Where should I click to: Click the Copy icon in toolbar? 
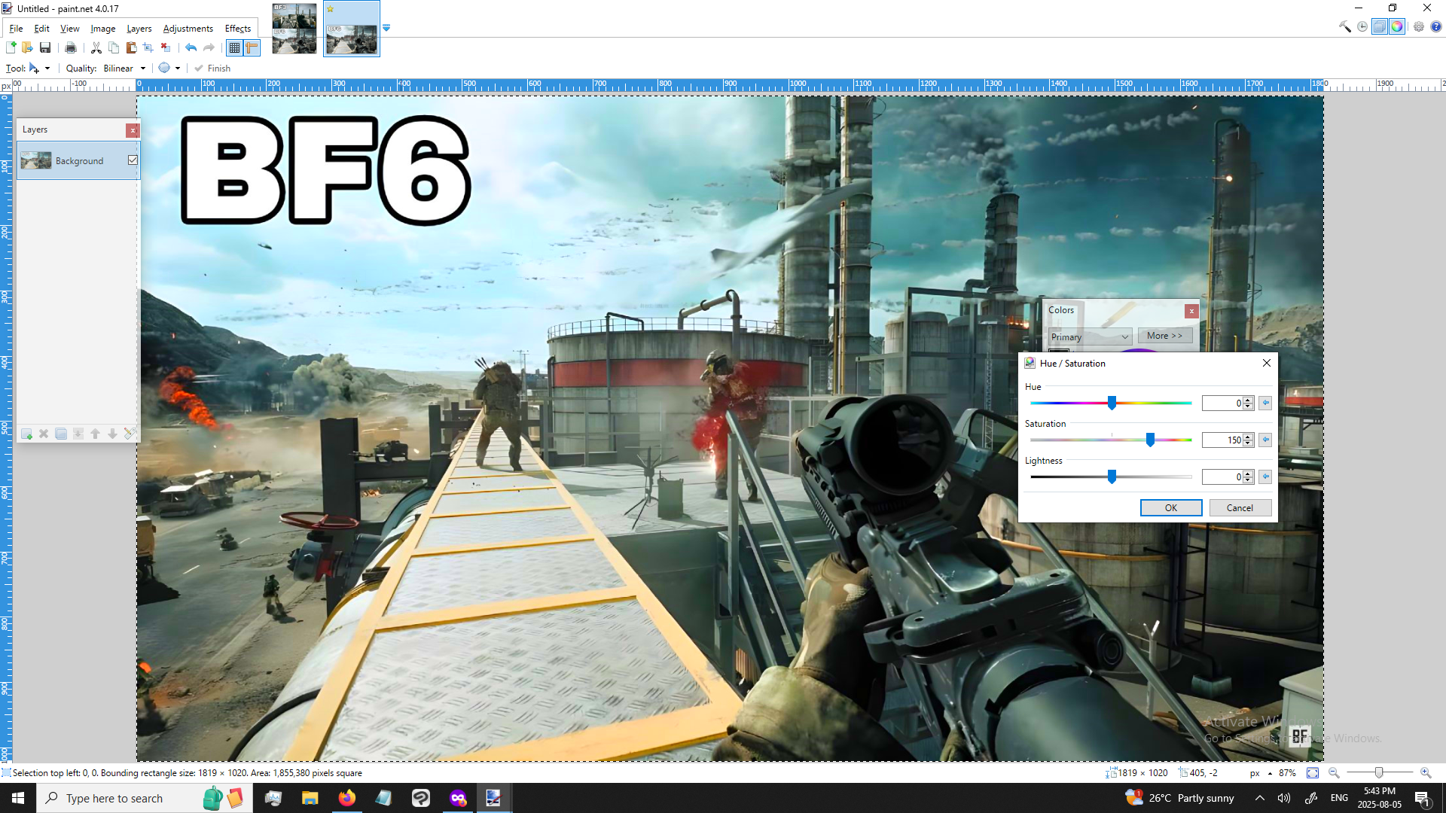[114, 47]
